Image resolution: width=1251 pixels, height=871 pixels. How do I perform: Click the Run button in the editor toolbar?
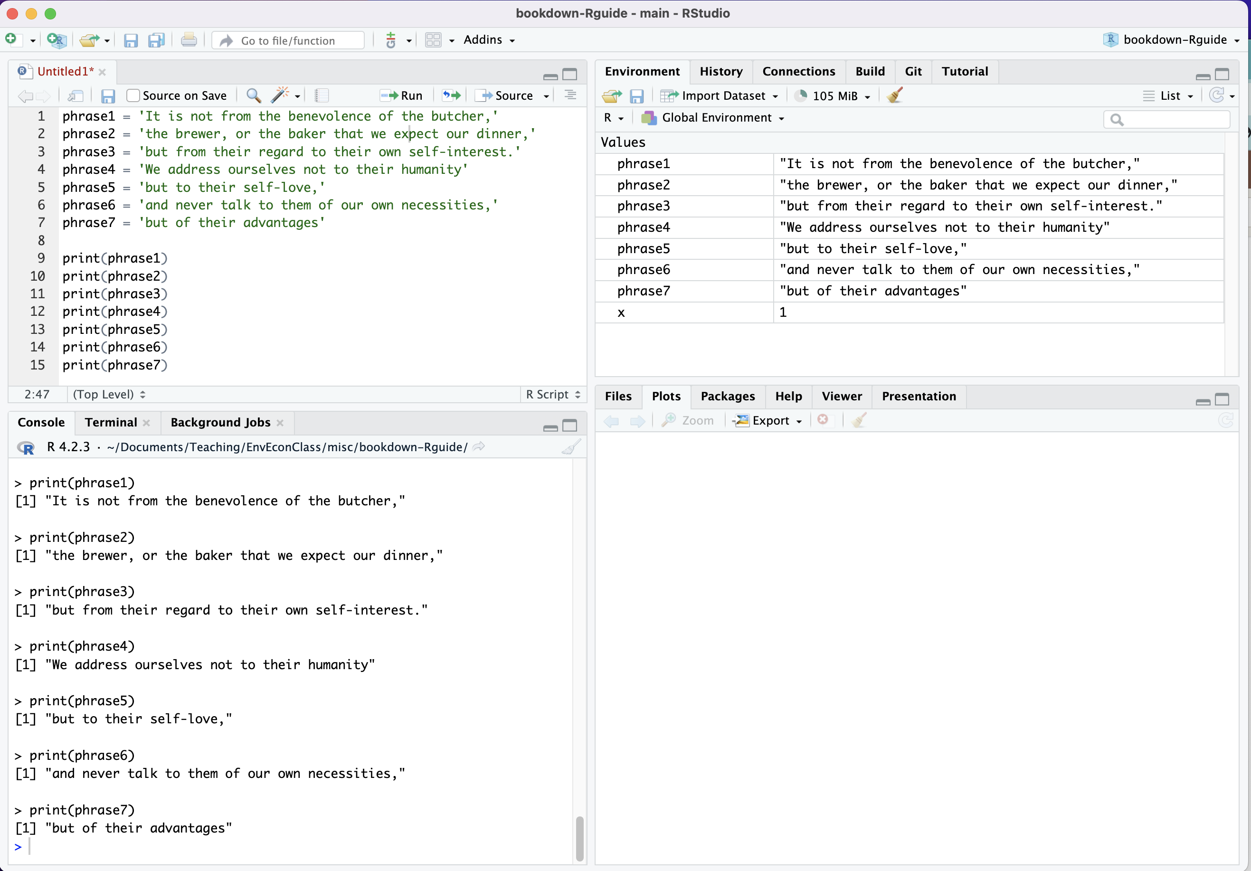click(x=401, y=96)
